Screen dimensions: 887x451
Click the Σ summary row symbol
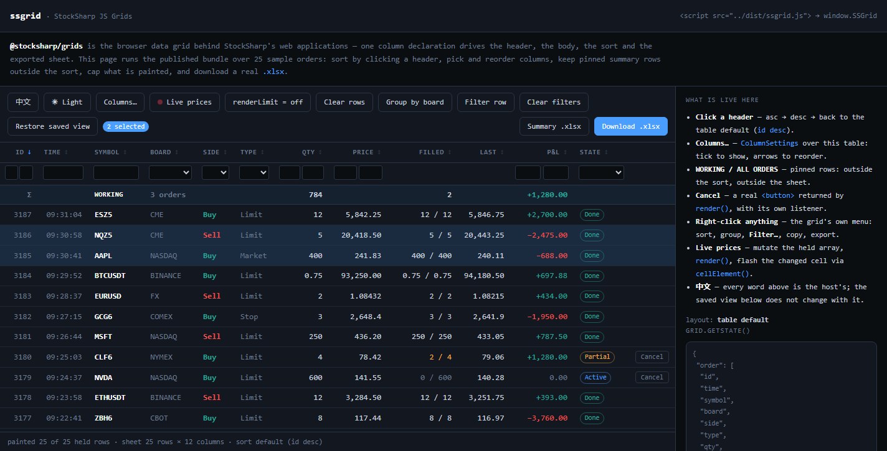coord(29,195)
